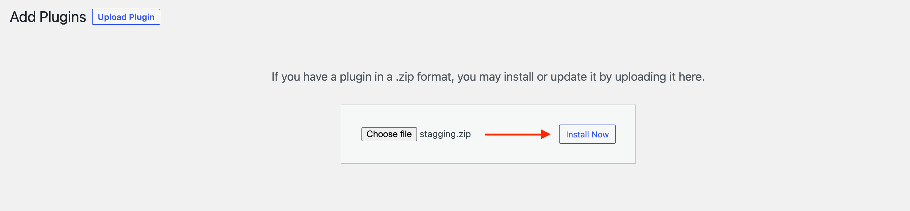Click "uploading it here" in the instruction
This screenshot has width=910, height=211.
(659, 77)
